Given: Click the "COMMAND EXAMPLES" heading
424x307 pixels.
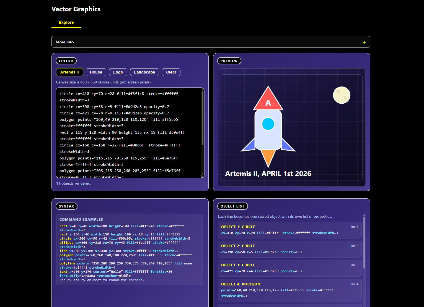Looking at the screenshot, I should [x=81, y=219].
